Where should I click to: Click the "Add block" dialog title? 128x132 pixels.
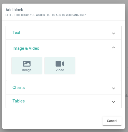click(14, 10)
